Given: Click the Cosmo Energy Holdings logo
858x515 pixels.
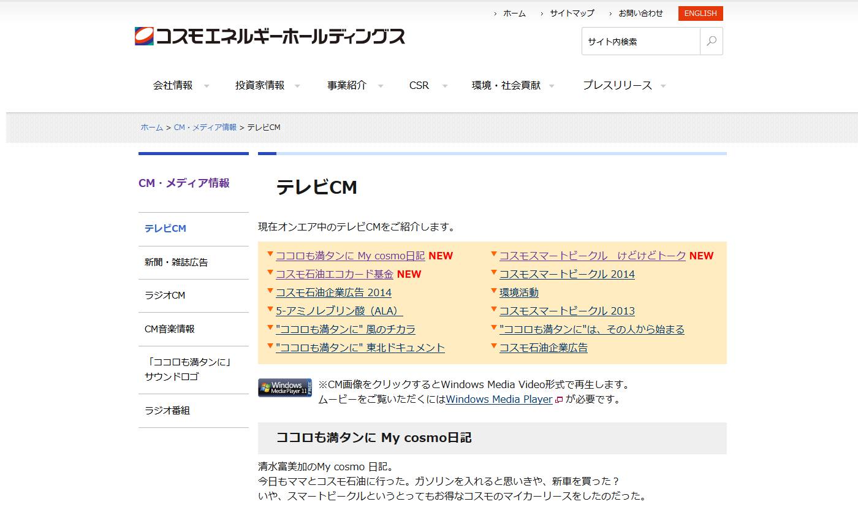Looking at the screenshot, I should (x=270, y=36).
